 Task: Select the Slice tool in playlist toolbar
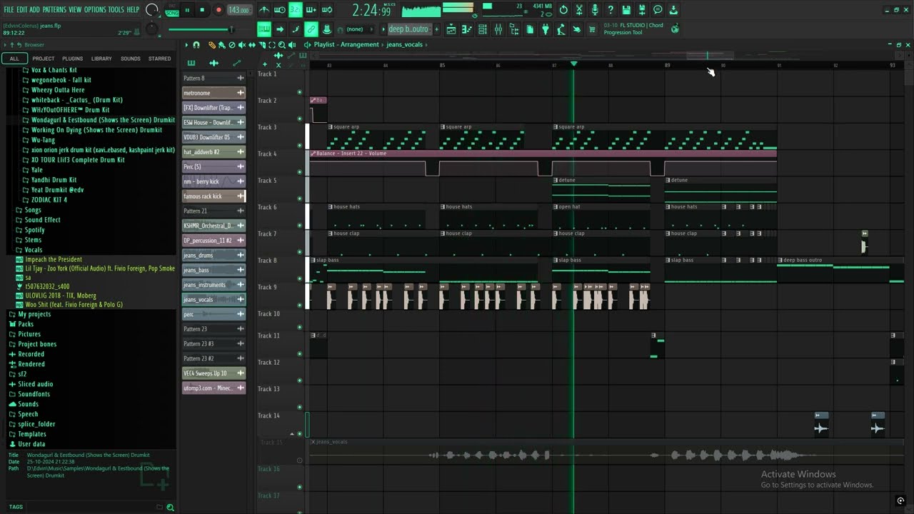[x=262, y=45]
